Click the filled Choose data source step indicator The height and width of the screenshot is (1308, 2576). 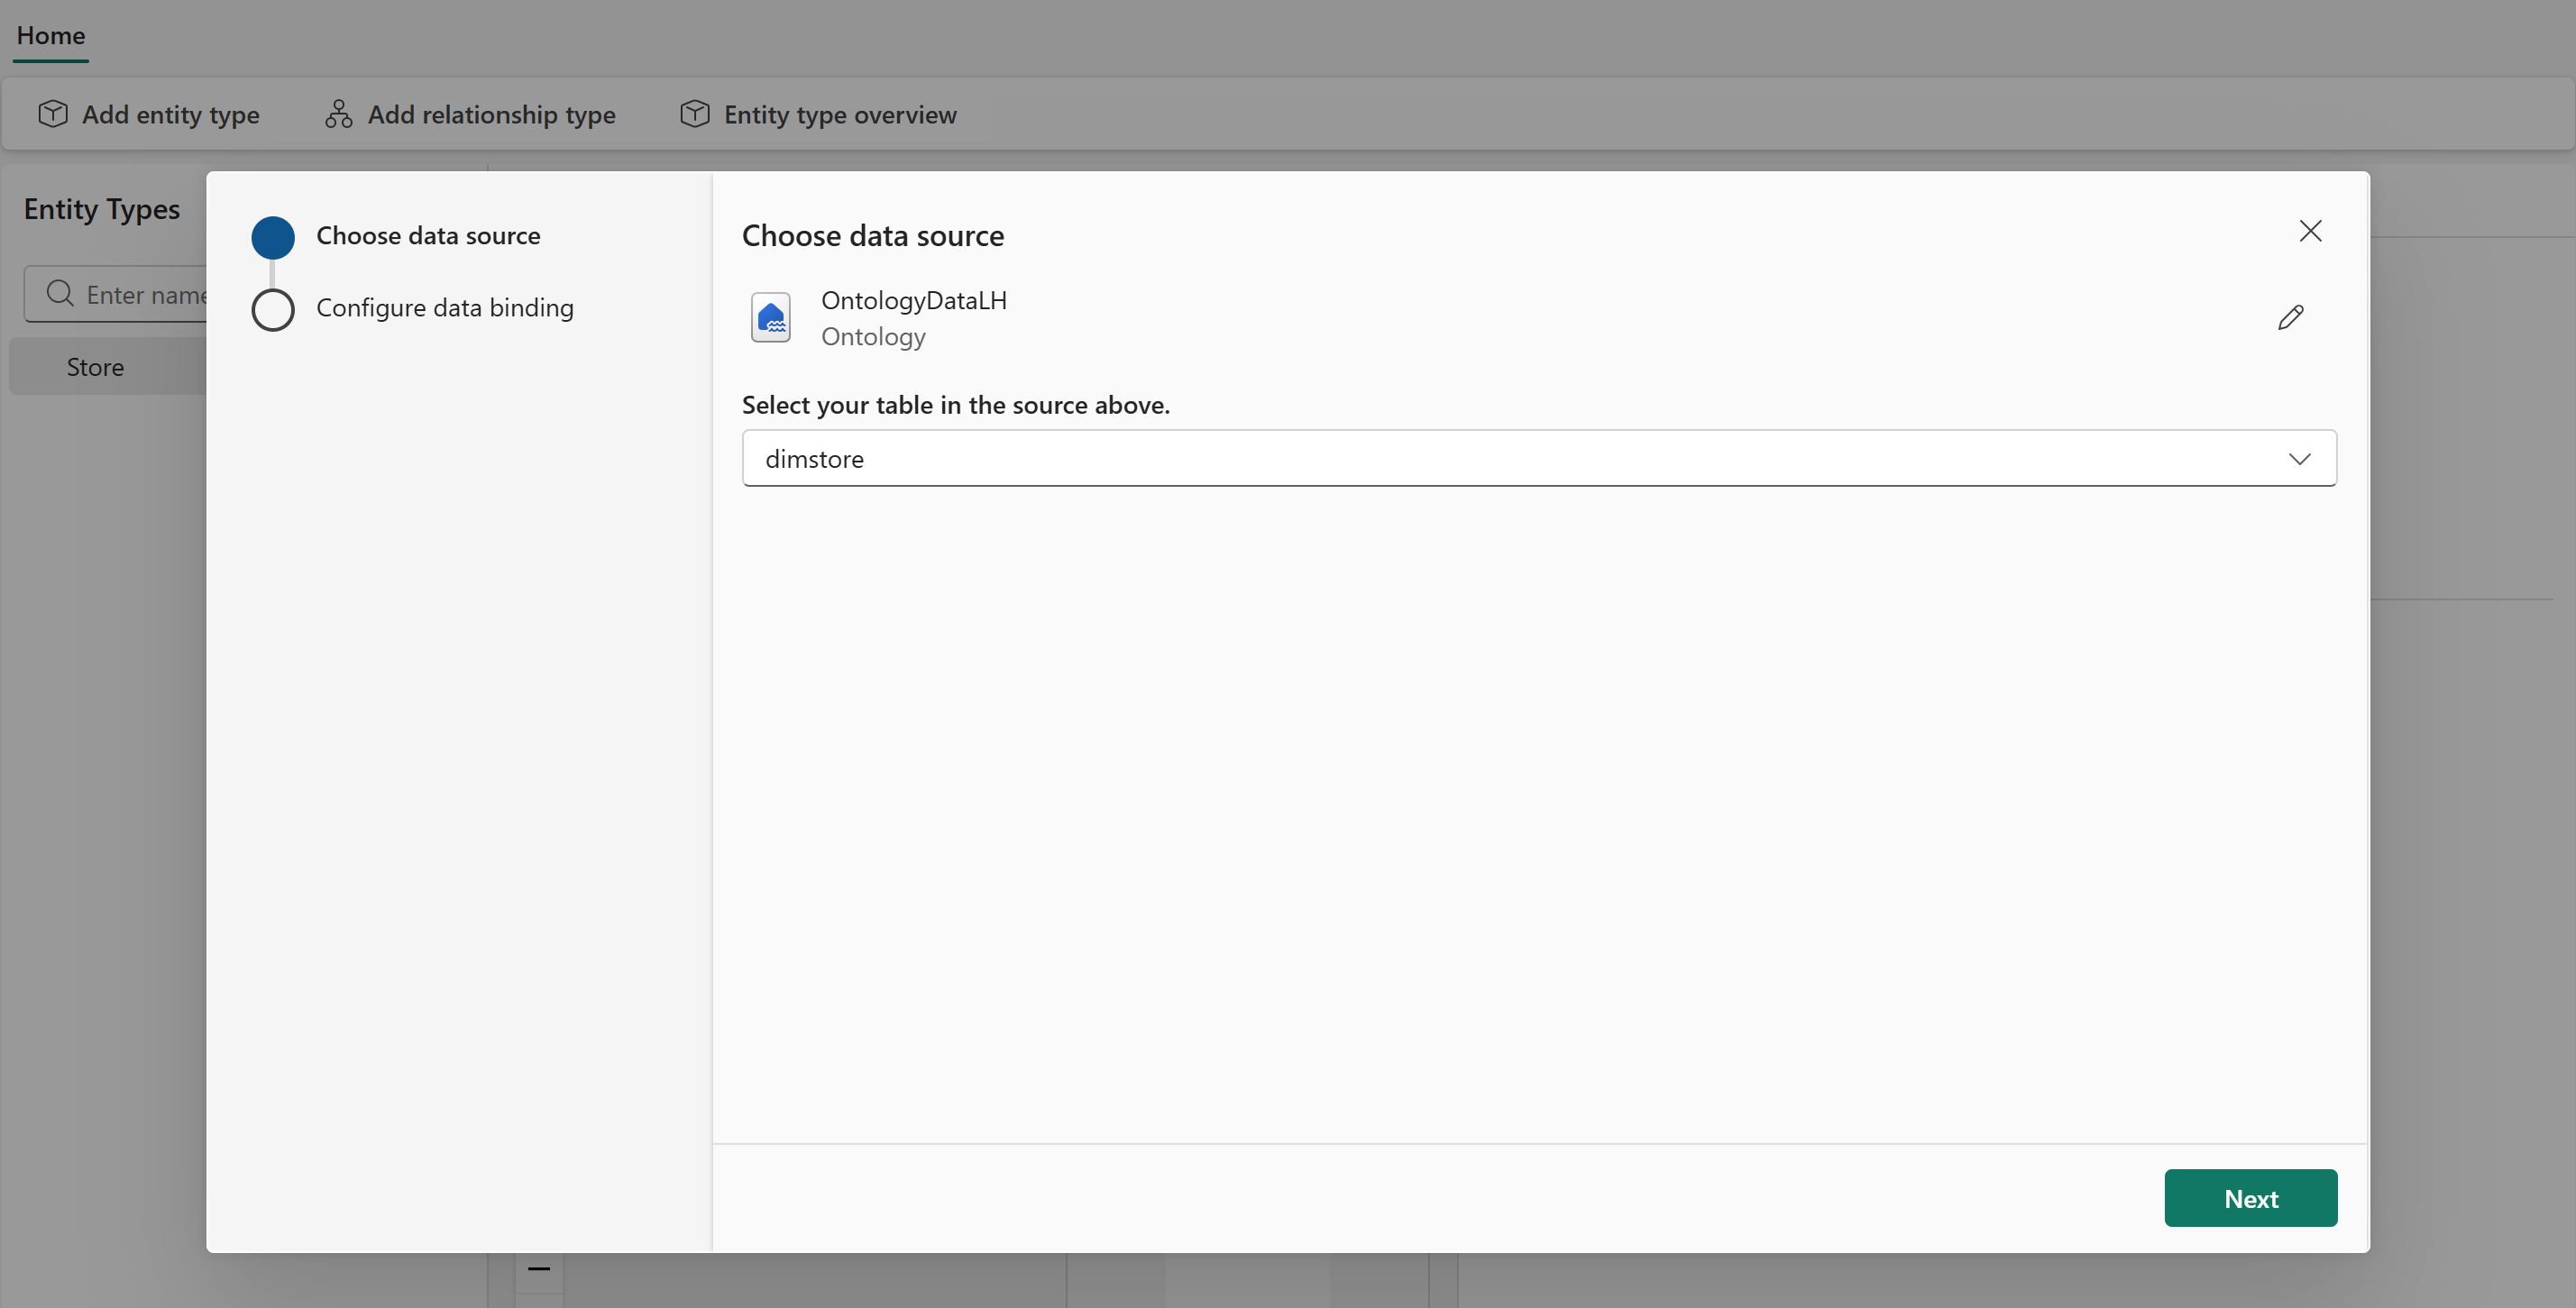pyautogui.click(x=272, y=237)
